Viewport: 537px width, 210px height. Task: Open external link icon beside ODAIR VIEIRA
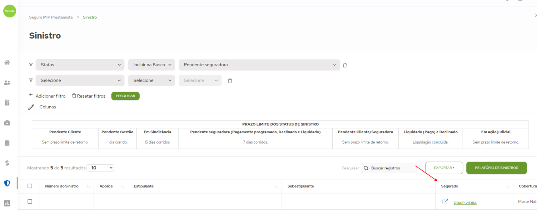pyautogui.click(x=445, y=202)
